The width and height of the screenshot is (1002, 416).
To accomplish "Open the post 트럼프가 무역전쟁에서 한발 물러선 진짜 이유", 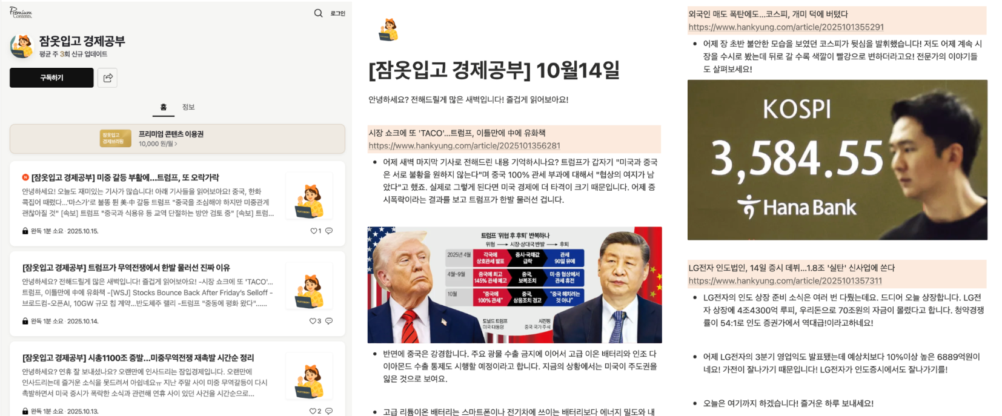I will (126, 268).
